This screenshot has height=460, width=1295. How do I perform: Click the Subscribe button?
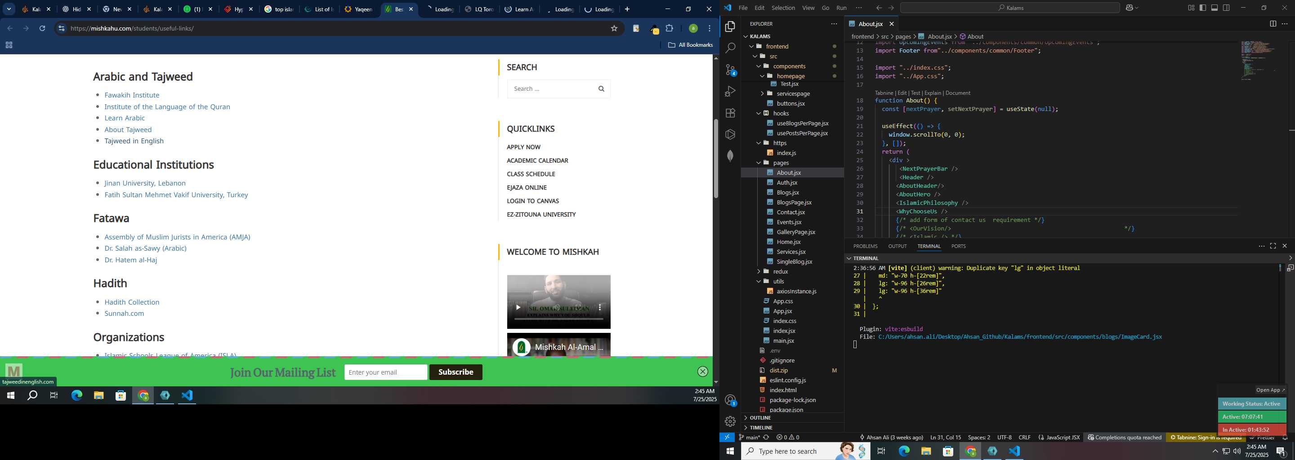pos(455,372)
